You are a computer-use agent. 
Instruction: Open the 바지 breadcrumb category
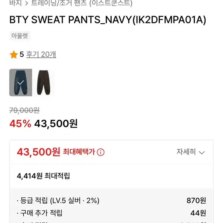(16, 2)
